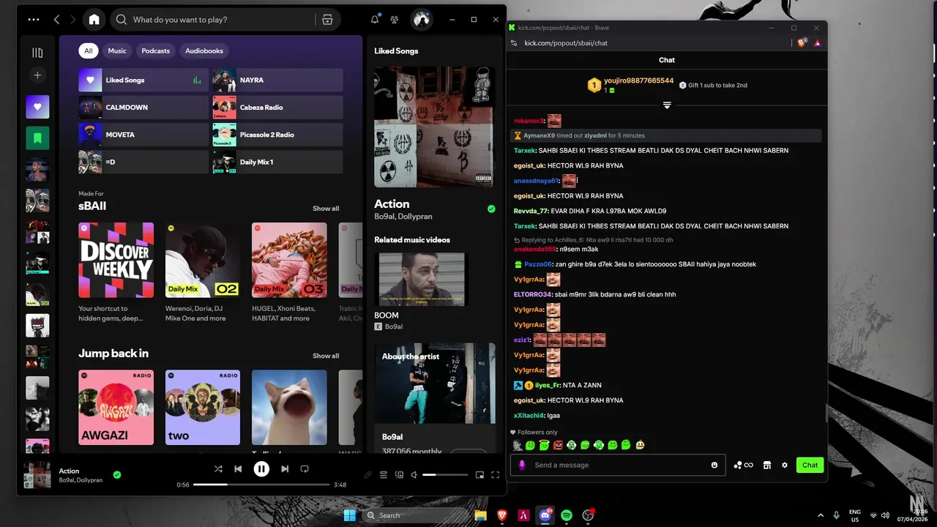Open Connect to a device icon
Viewport: 937px width, 527px height.
click(x=399, y=475)
